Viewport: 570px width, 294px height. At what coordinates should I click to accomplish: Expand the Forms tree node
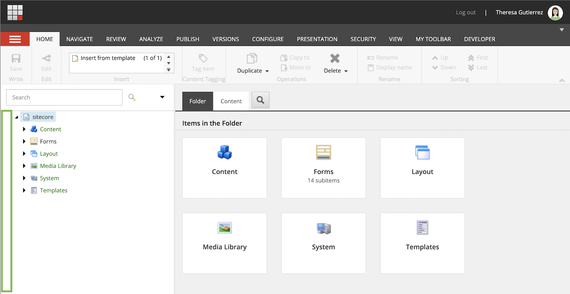pos(24,141)
